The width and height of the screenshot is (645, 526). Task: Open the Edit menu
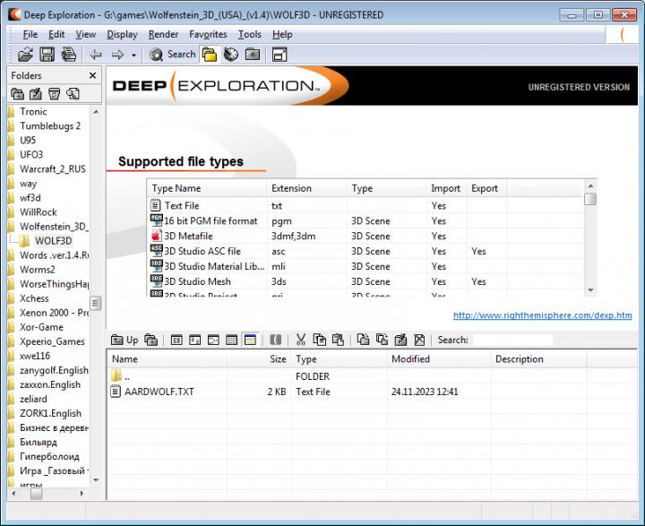click(x=56, y=35)
